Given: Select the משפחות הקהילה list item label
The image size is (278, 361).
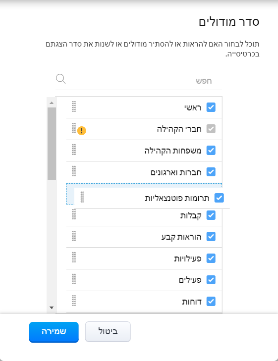Looking at the screenshot, I should [173, 151].
